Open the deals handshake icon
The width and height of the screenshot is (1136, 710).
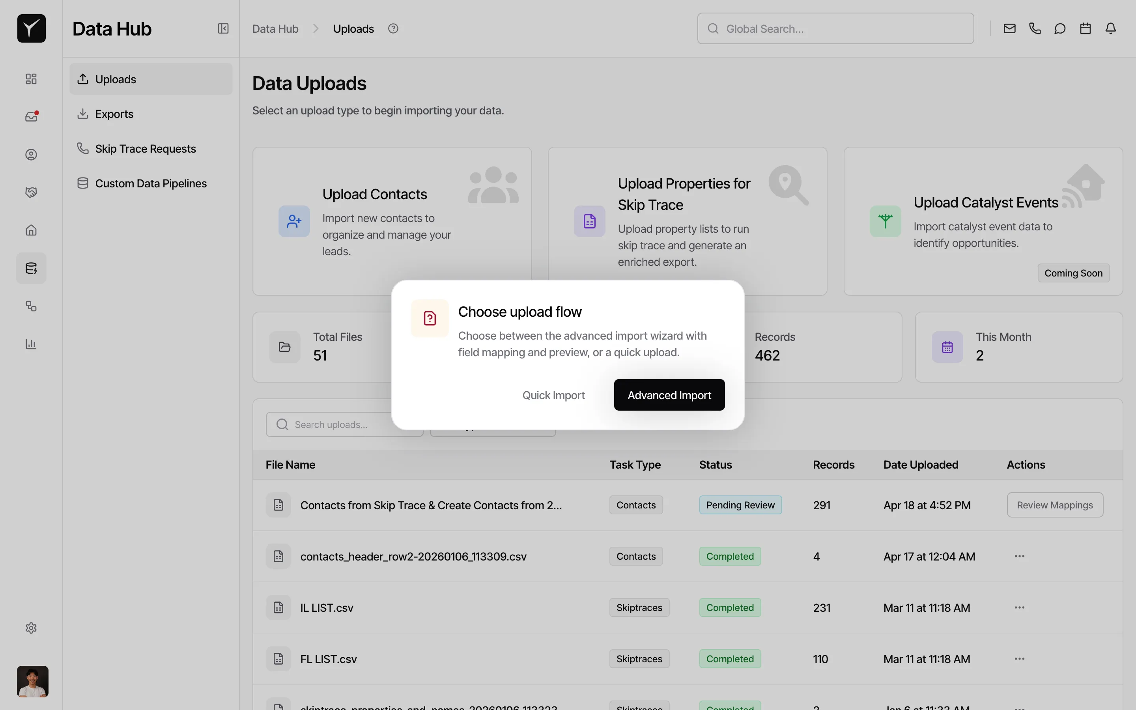[30, 192]
